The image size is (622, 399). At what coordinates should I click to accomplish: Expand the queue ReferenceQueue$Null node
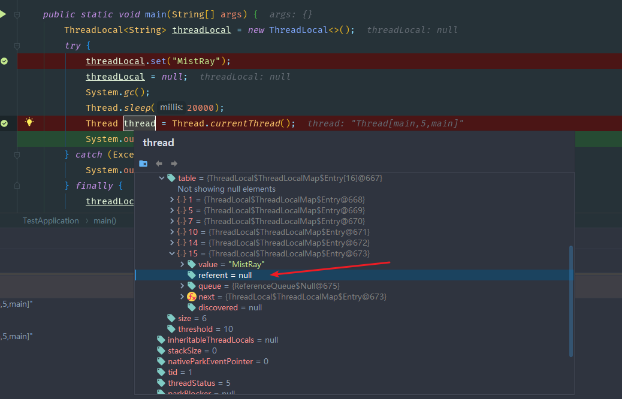tap(182, 286)
